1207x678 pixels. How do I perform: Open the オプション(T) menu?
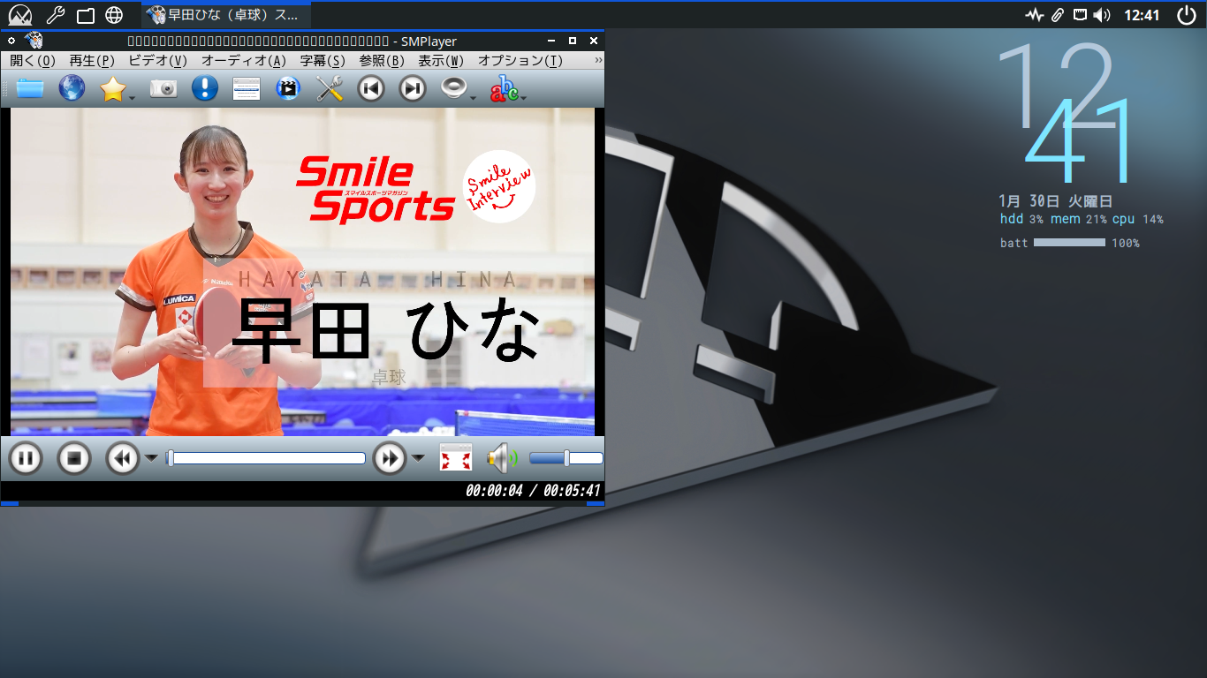tap(520, 60)
